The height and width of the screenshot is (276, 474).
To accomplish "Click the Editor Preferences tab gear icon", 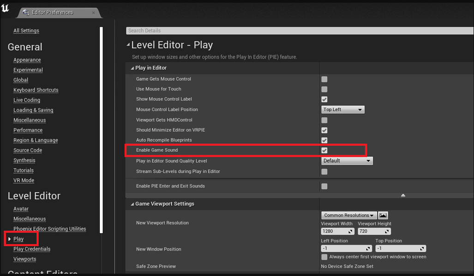I will click(x=26, y=12).
